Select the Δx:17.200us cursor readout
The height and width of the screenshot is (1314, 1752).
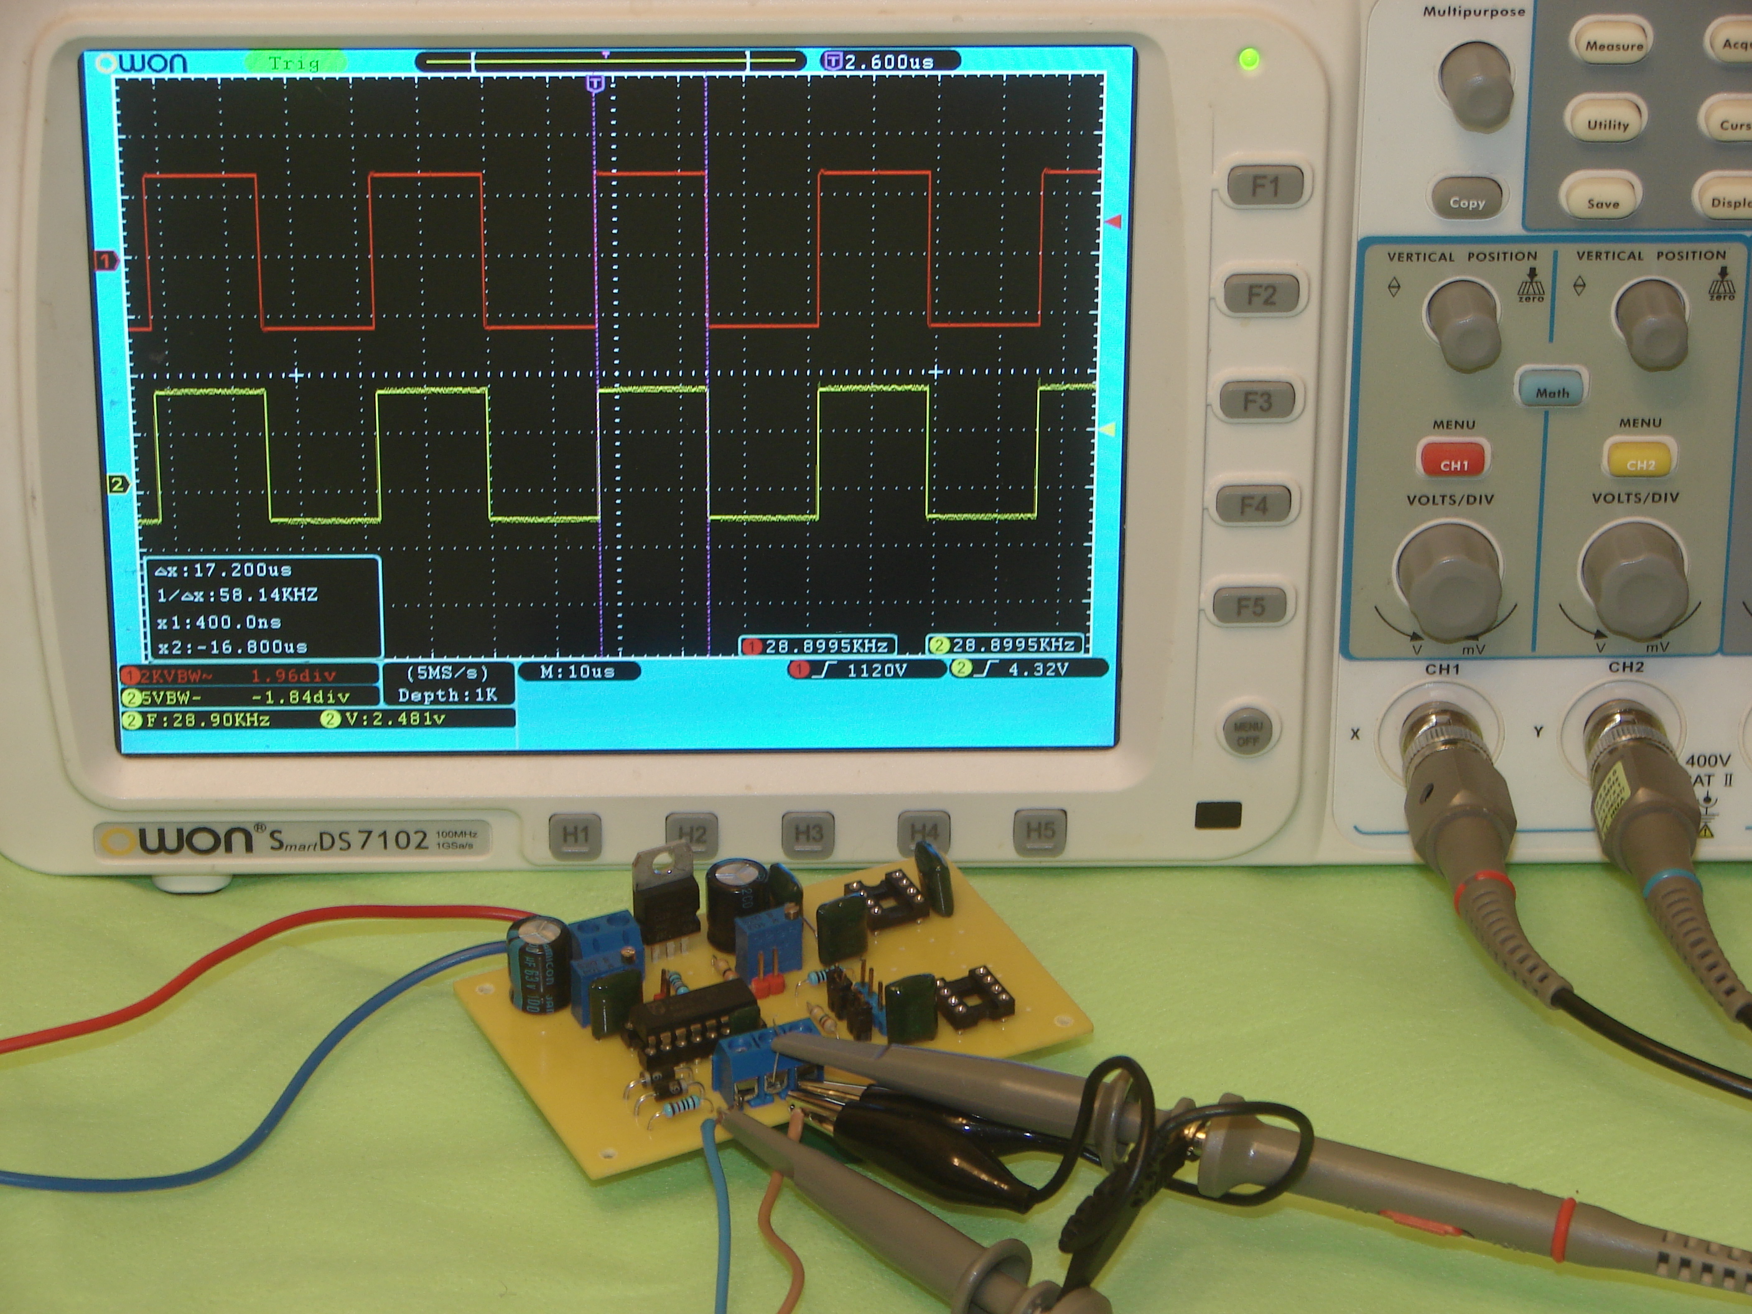click(x=223, y=571)
